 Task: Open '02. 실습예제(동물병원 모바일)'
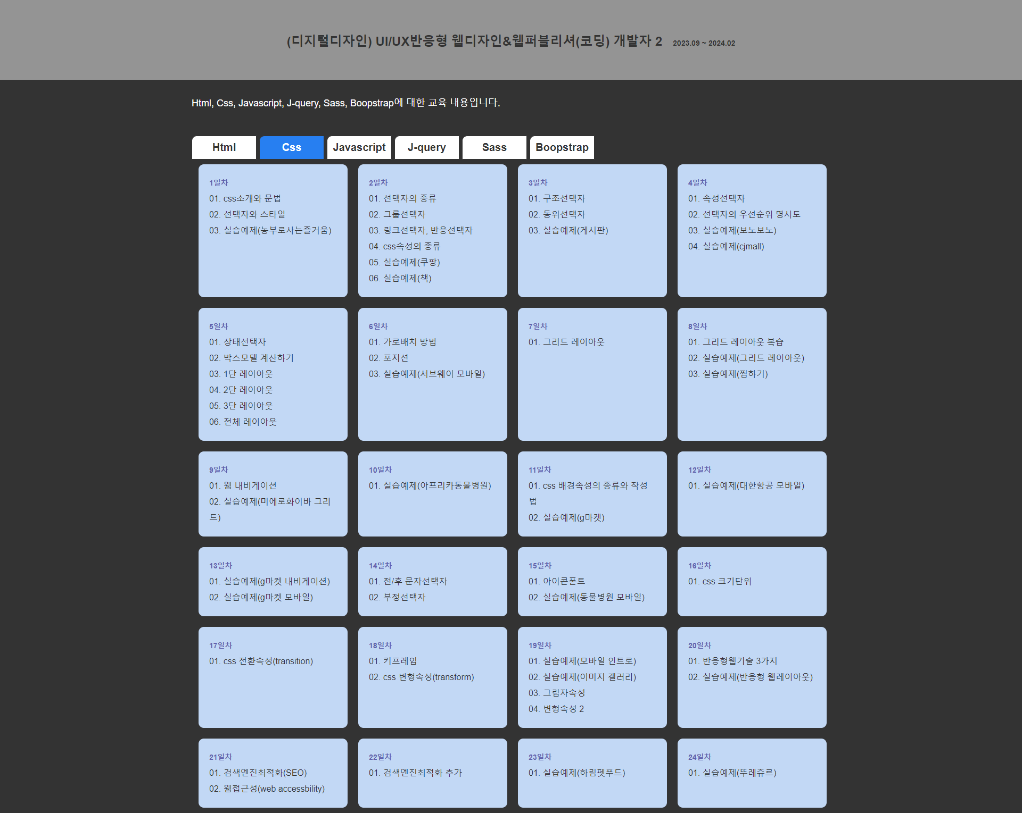coord(587,597)
